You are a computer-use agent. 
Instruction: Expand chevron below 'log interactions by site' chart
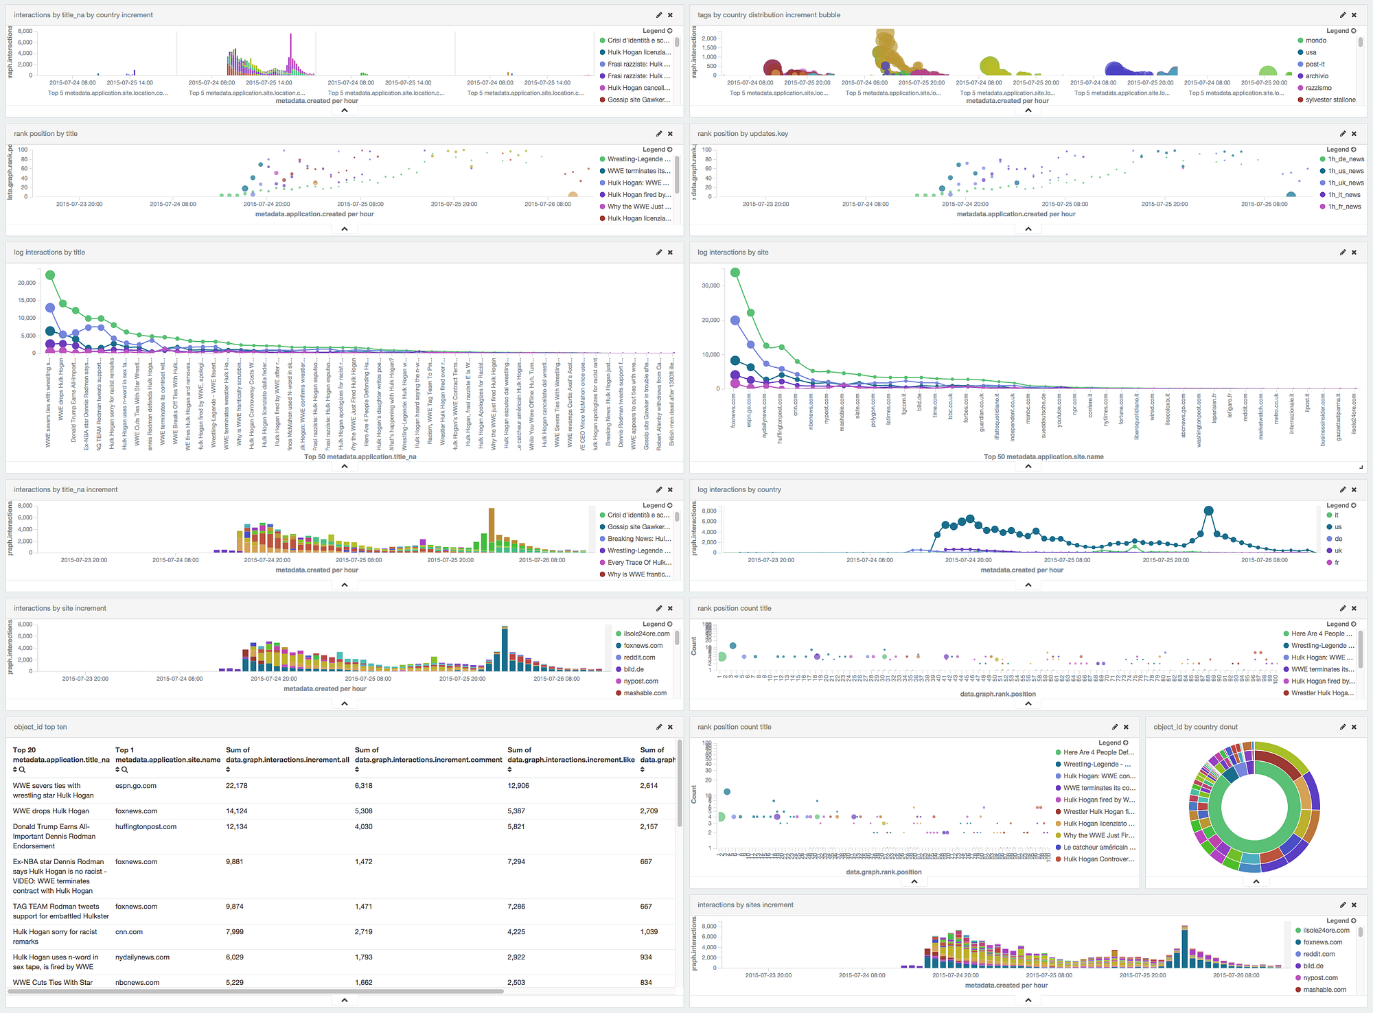click(x=1028, y=467)
